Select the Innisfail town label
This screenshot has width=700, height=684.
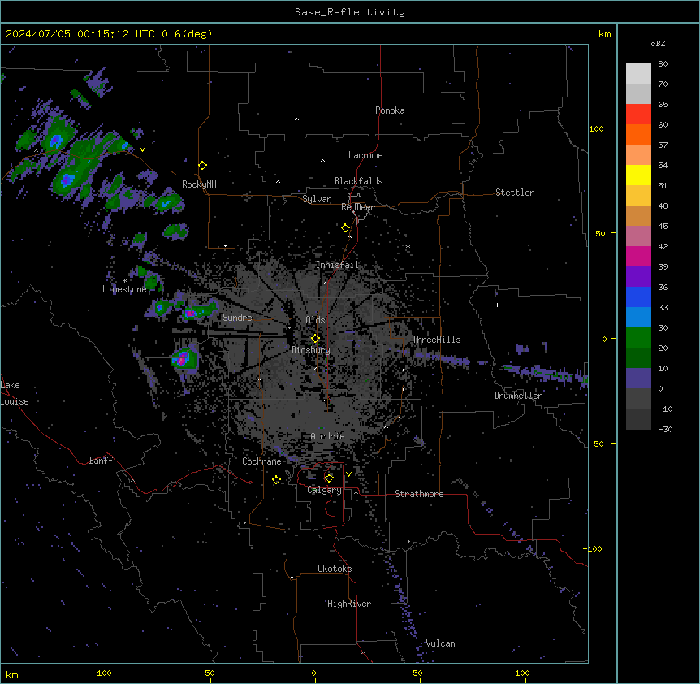337,265
